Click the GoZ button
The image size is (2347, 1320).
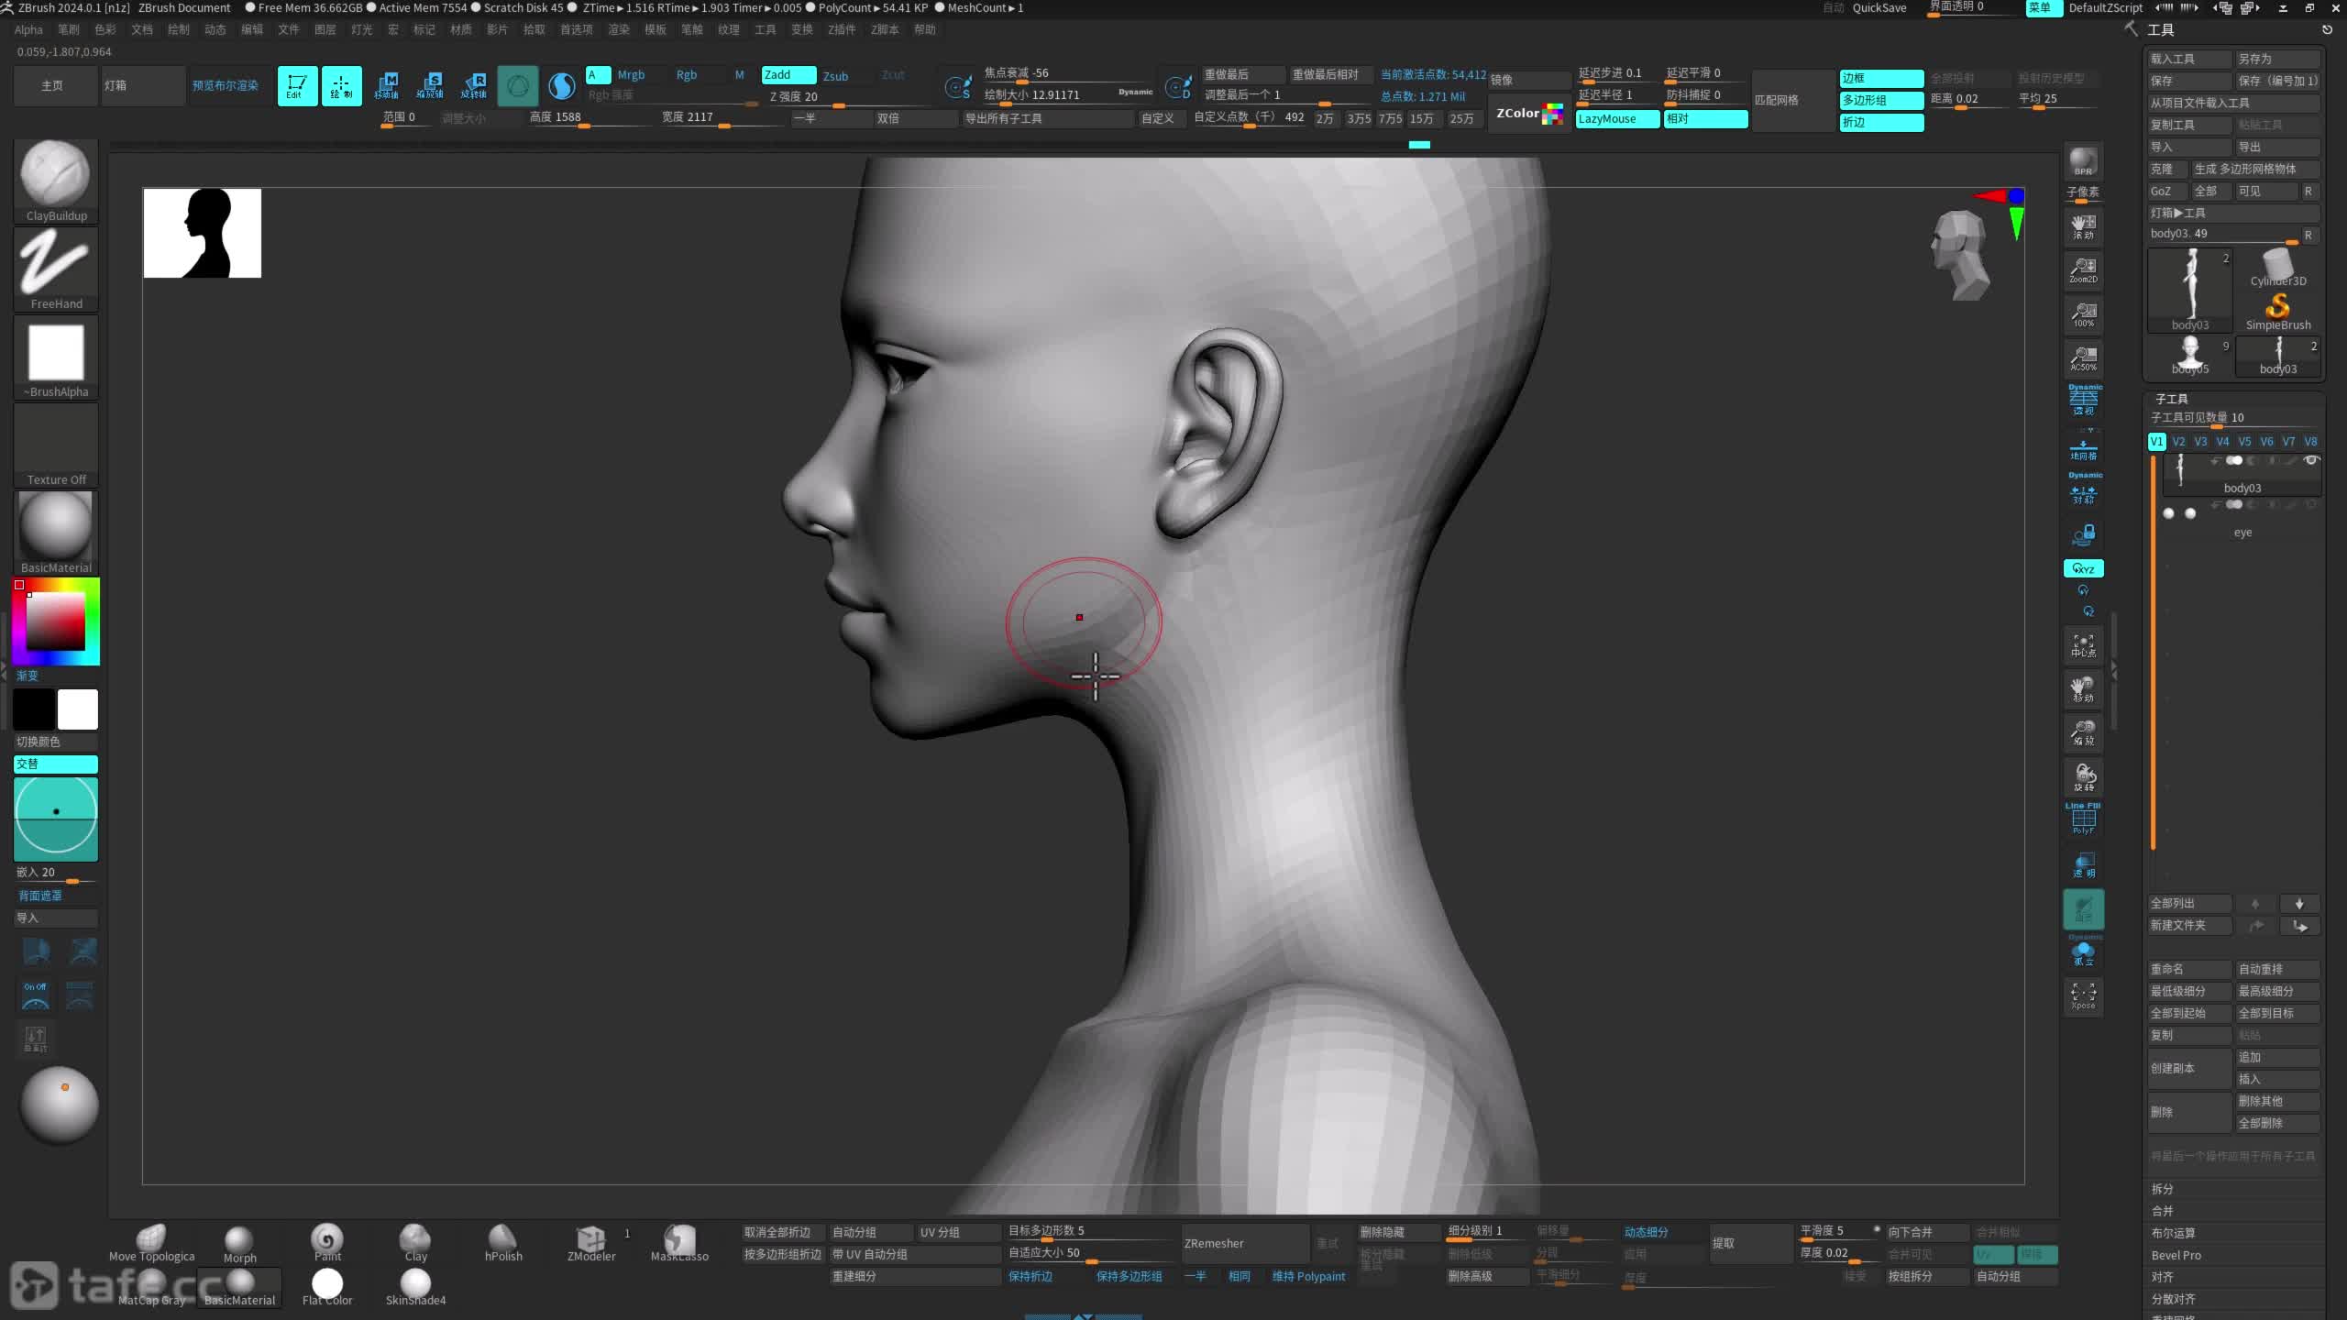(2166, 191)
